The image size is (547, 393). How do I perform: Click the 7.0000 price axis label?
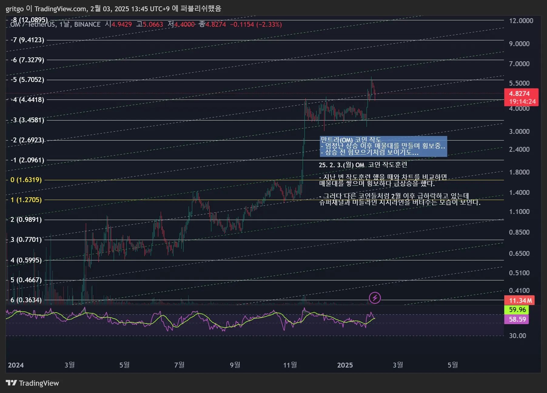[x=519, y=64]
